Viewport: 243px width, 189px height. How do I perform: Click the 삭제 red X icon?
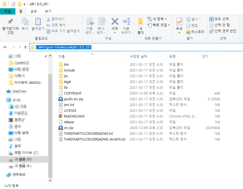115,21
